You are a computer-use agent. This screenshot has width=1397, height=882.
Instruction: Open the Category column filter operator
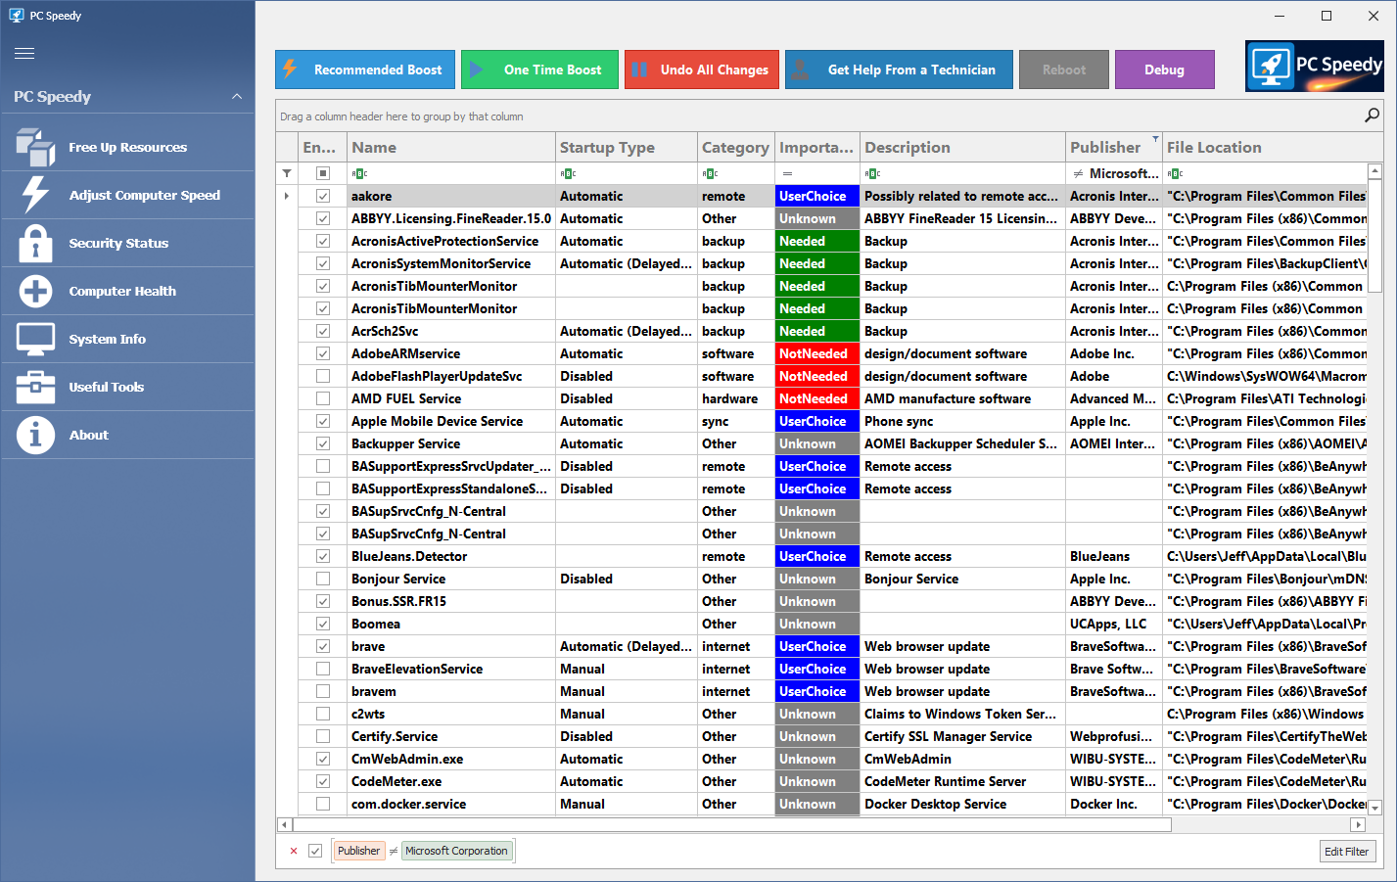[710, 173]
